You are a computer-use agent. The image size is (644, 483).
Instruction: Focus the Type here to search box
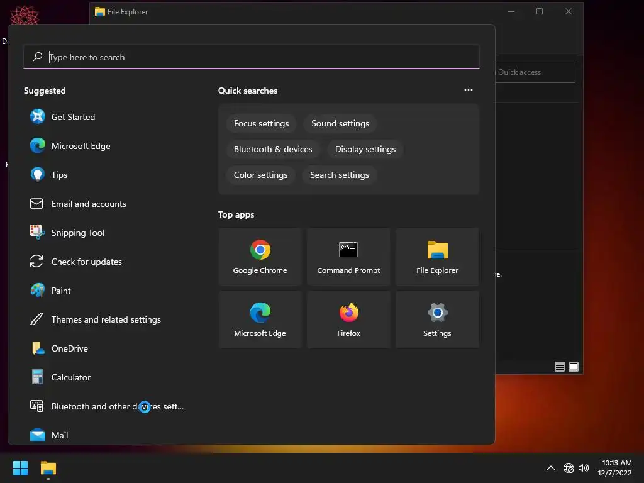(252, 57)
